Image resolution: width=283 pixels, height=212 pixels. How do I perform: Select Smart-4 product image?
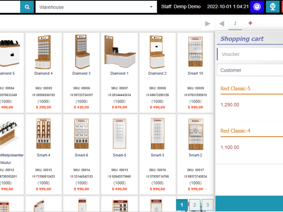point(44,134)
